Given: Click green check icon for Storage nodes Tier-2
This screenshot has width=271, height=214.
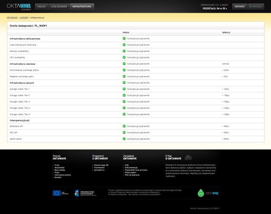Looking at the screenshot, I should 124,95.
